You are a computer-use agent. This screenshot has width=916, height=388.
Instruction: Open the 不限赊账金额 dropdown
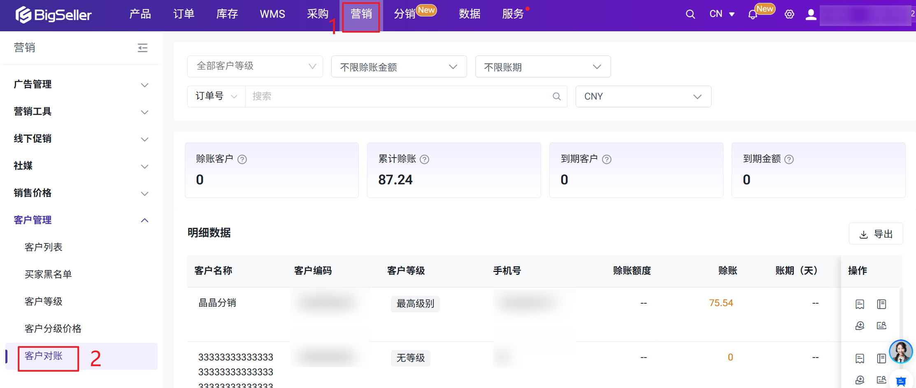click(x=398, y=67)
